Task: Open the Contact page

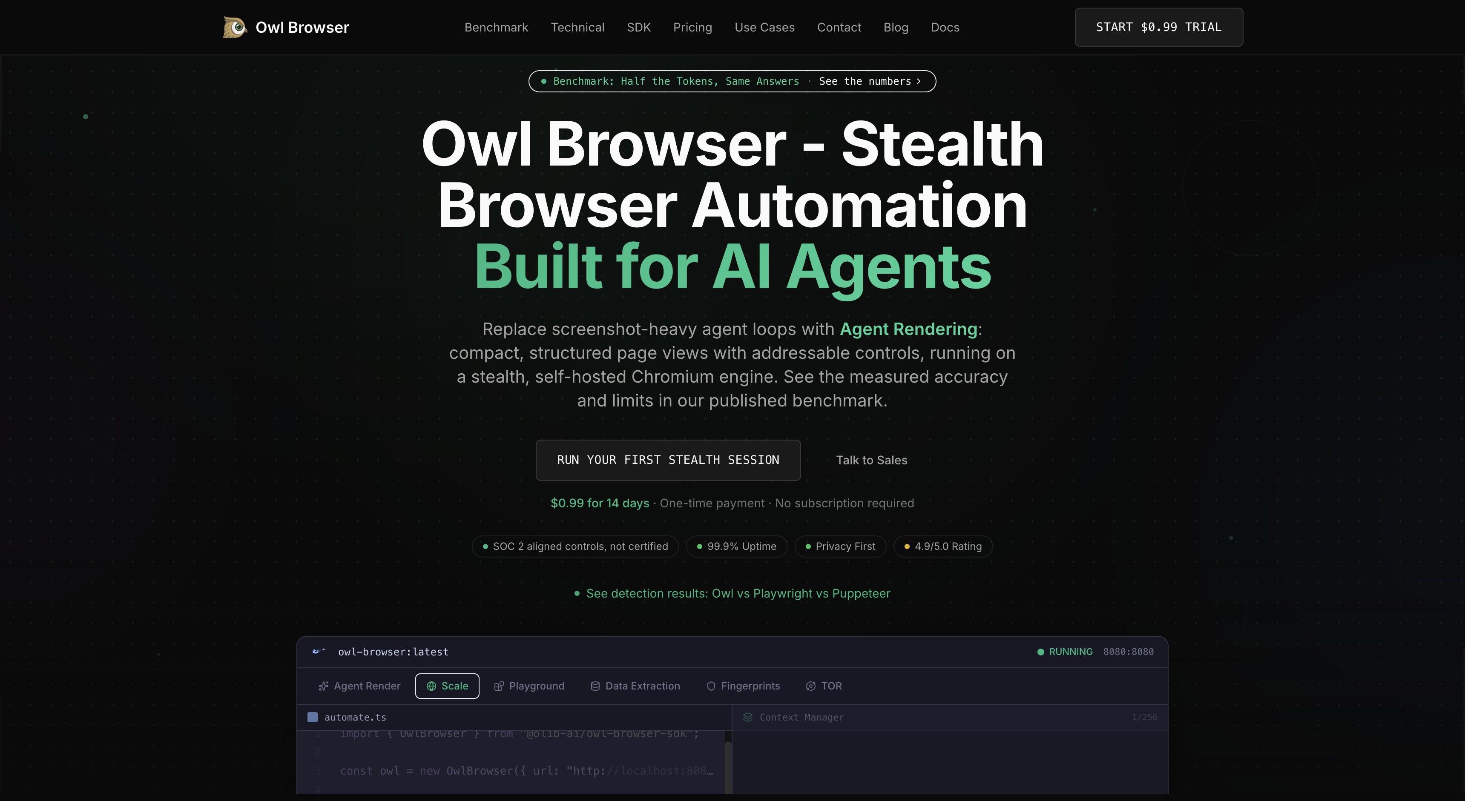Action: [839, 27]
